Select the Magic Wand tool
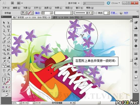Viewport: 140px width, 105px height. pyautogui.click(x=4, y=26)
